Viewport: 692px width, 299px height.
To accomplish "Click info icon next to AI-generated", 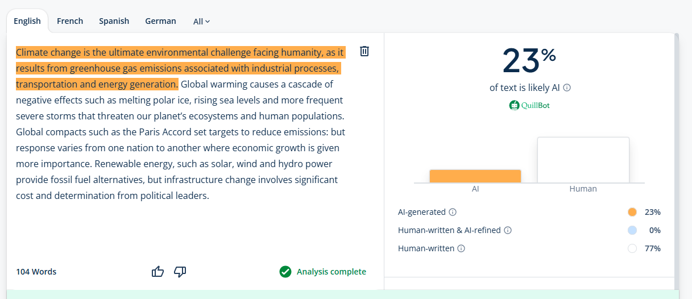I will point(453,212).
